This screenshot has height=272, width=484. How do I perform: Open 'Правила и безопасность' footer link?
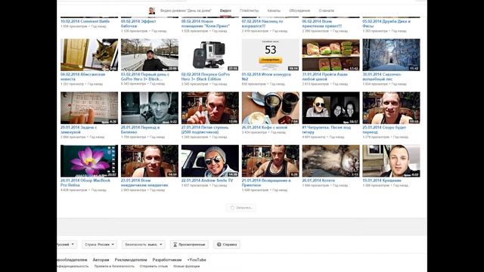click(x=114, y=266)
